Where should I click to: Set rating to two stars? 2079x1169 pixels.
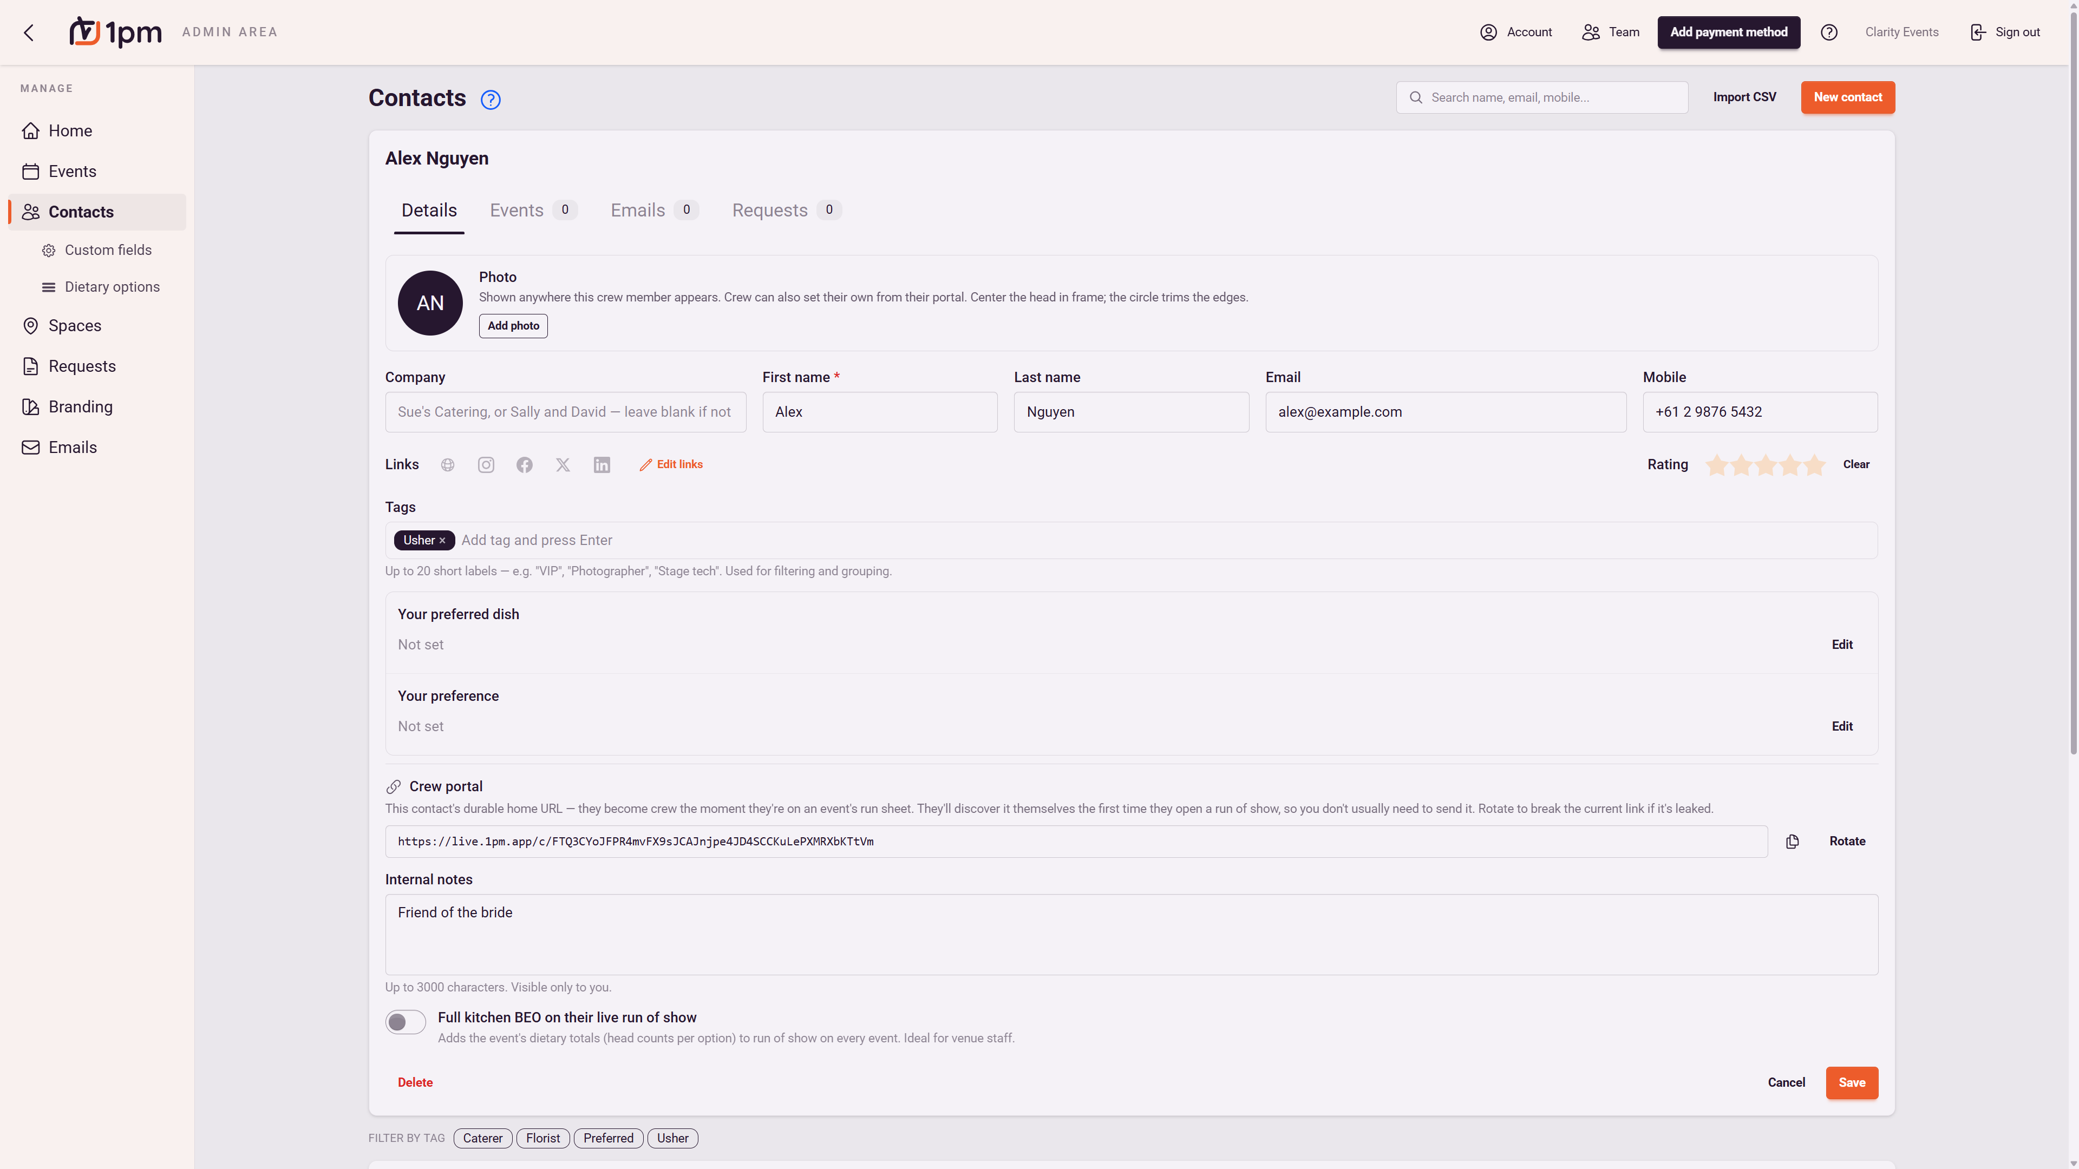pyautogui.click(x=1742, y=465)
